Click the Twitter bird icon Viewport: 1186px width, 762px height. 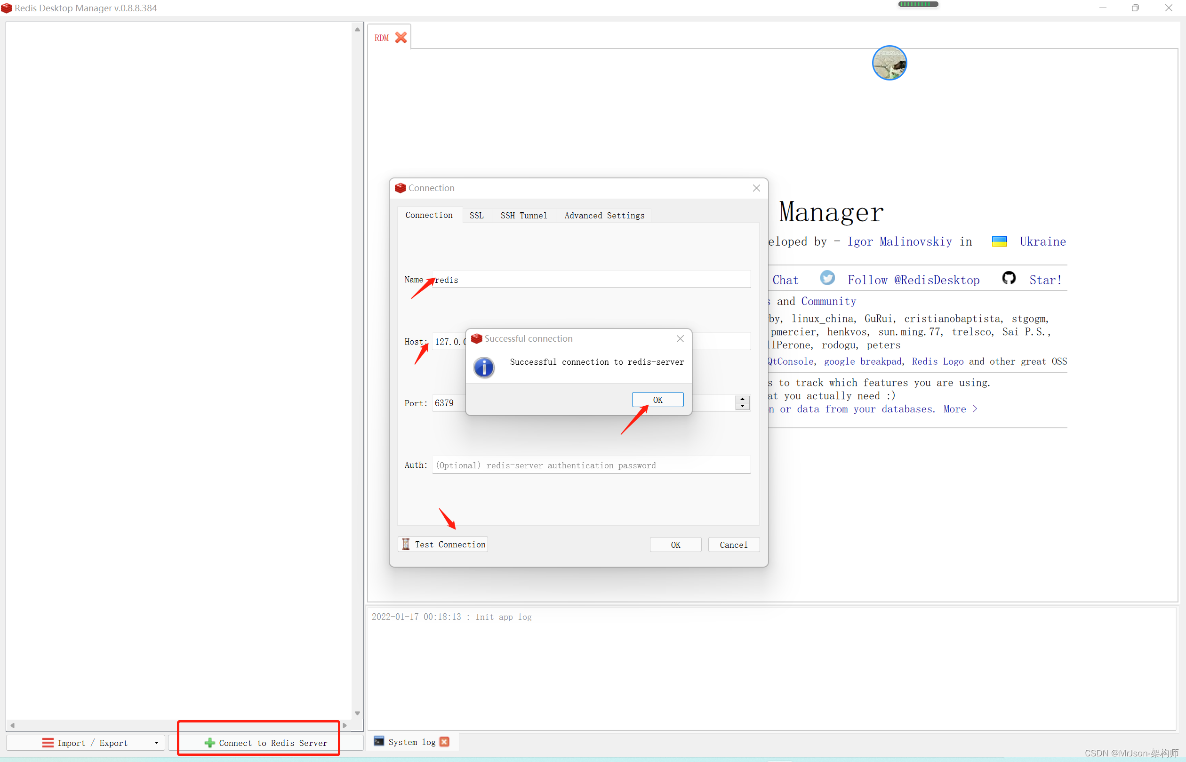(x=827, y=278)
